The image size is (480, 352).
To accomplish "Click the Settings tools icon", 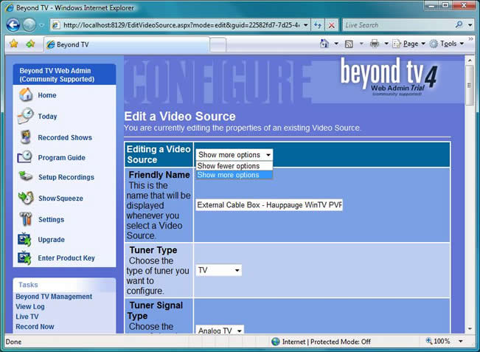I will click(x=25, y=218).
